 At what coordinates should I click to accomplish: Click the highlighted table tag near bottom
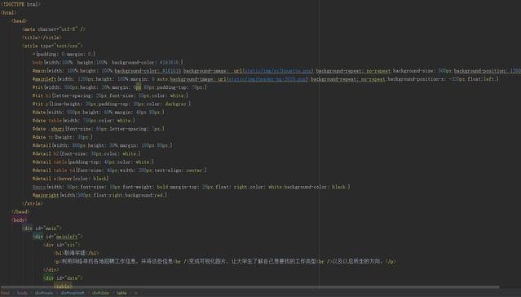point(63,286)
